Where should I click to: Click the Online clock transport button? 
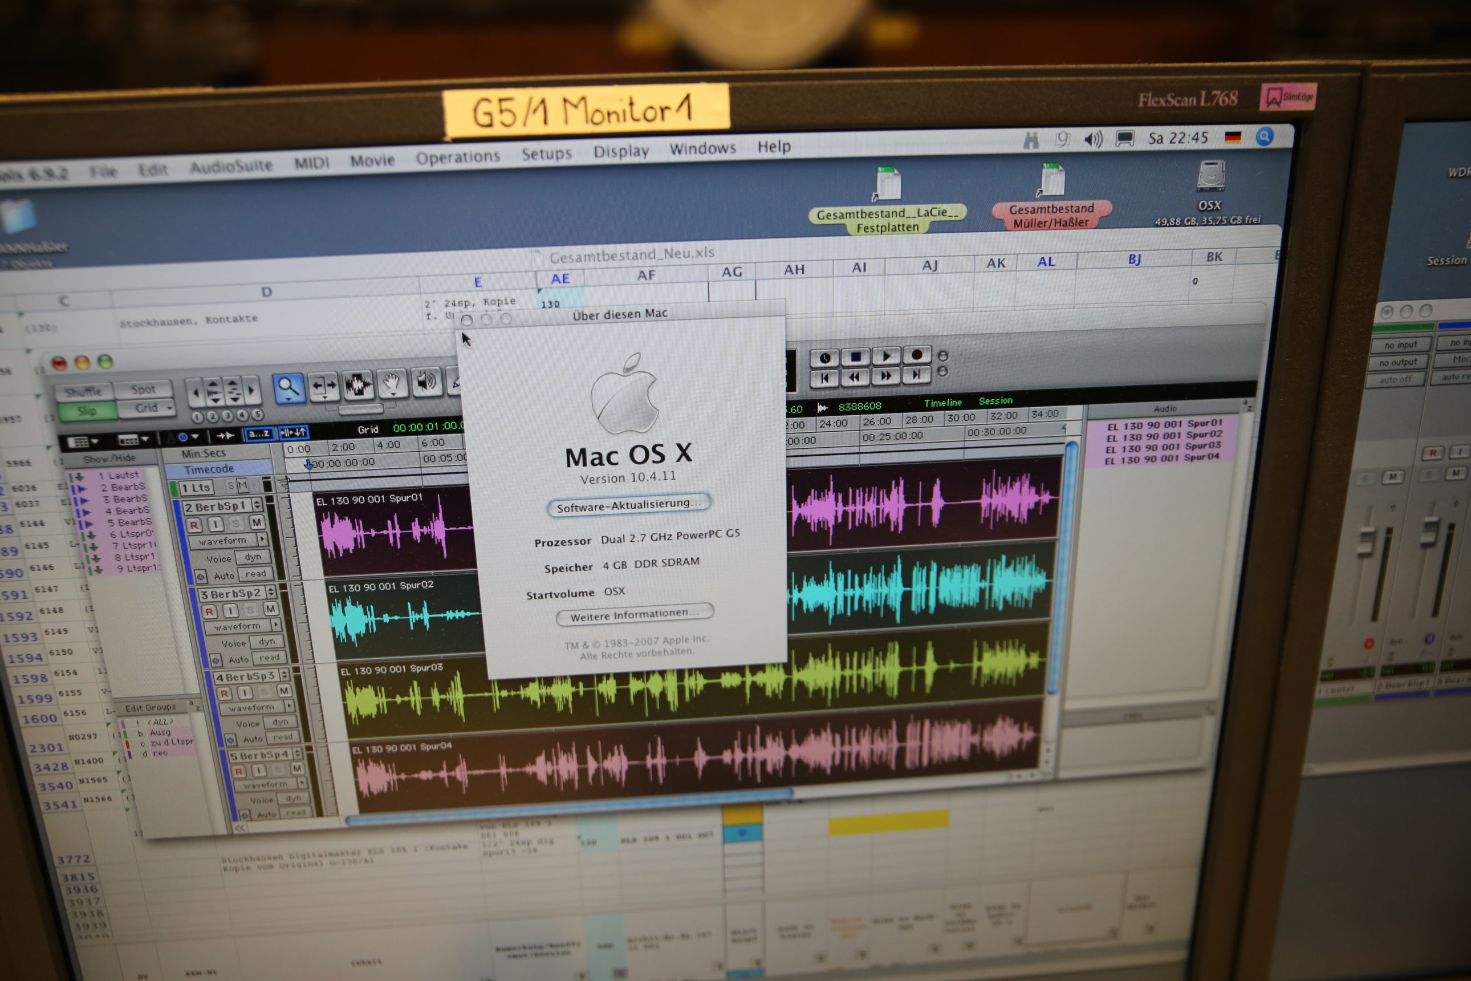825,358
